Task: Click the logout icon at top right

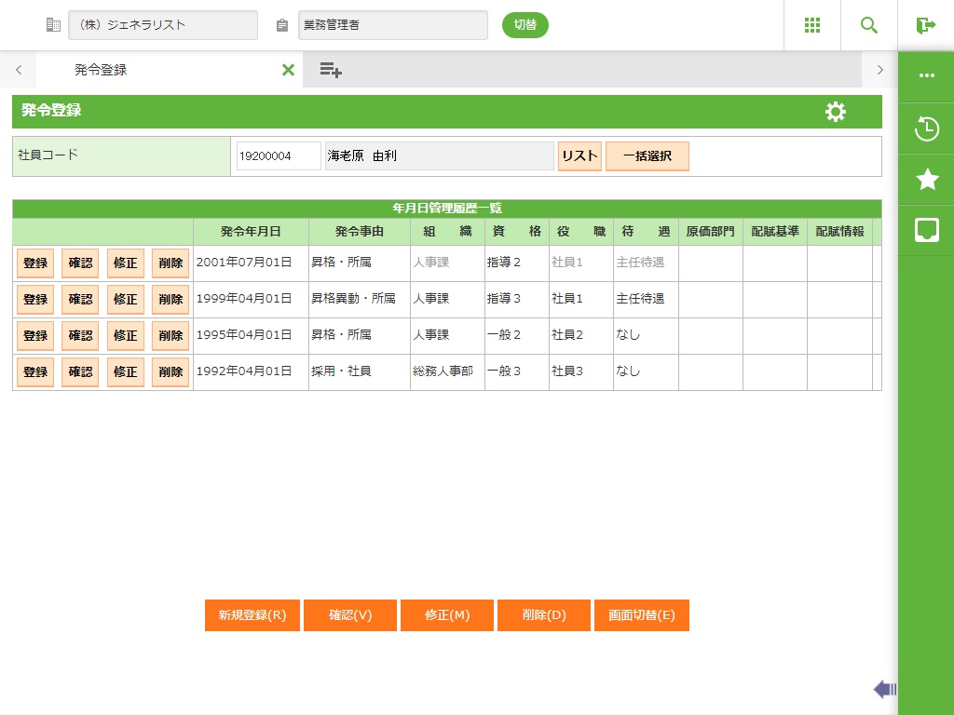Action: point(925,25)
